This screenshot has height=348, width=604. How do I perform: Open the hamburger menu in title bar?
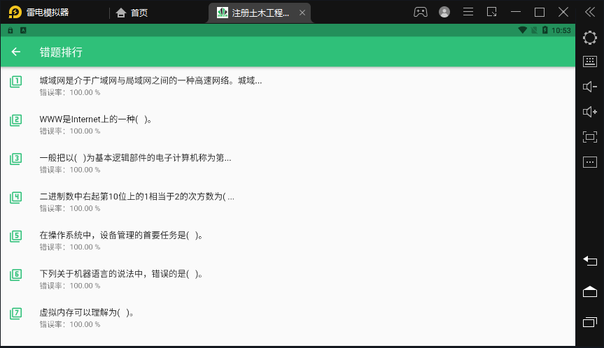pyautogui.click(x=468, y=12)
